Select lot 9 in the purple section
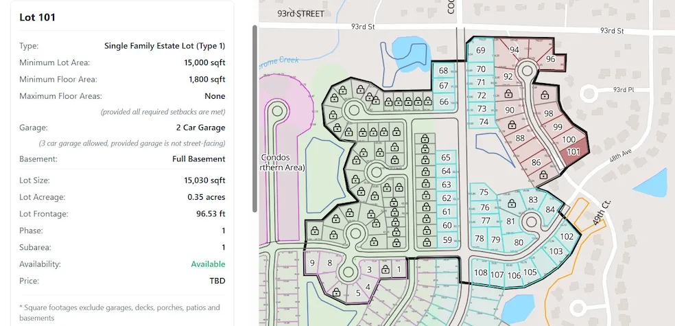 (312, 263)
